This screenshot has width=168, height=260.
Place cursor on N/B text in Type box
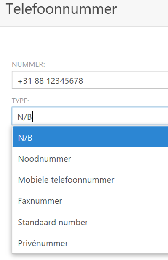click(x=24, y=117)
